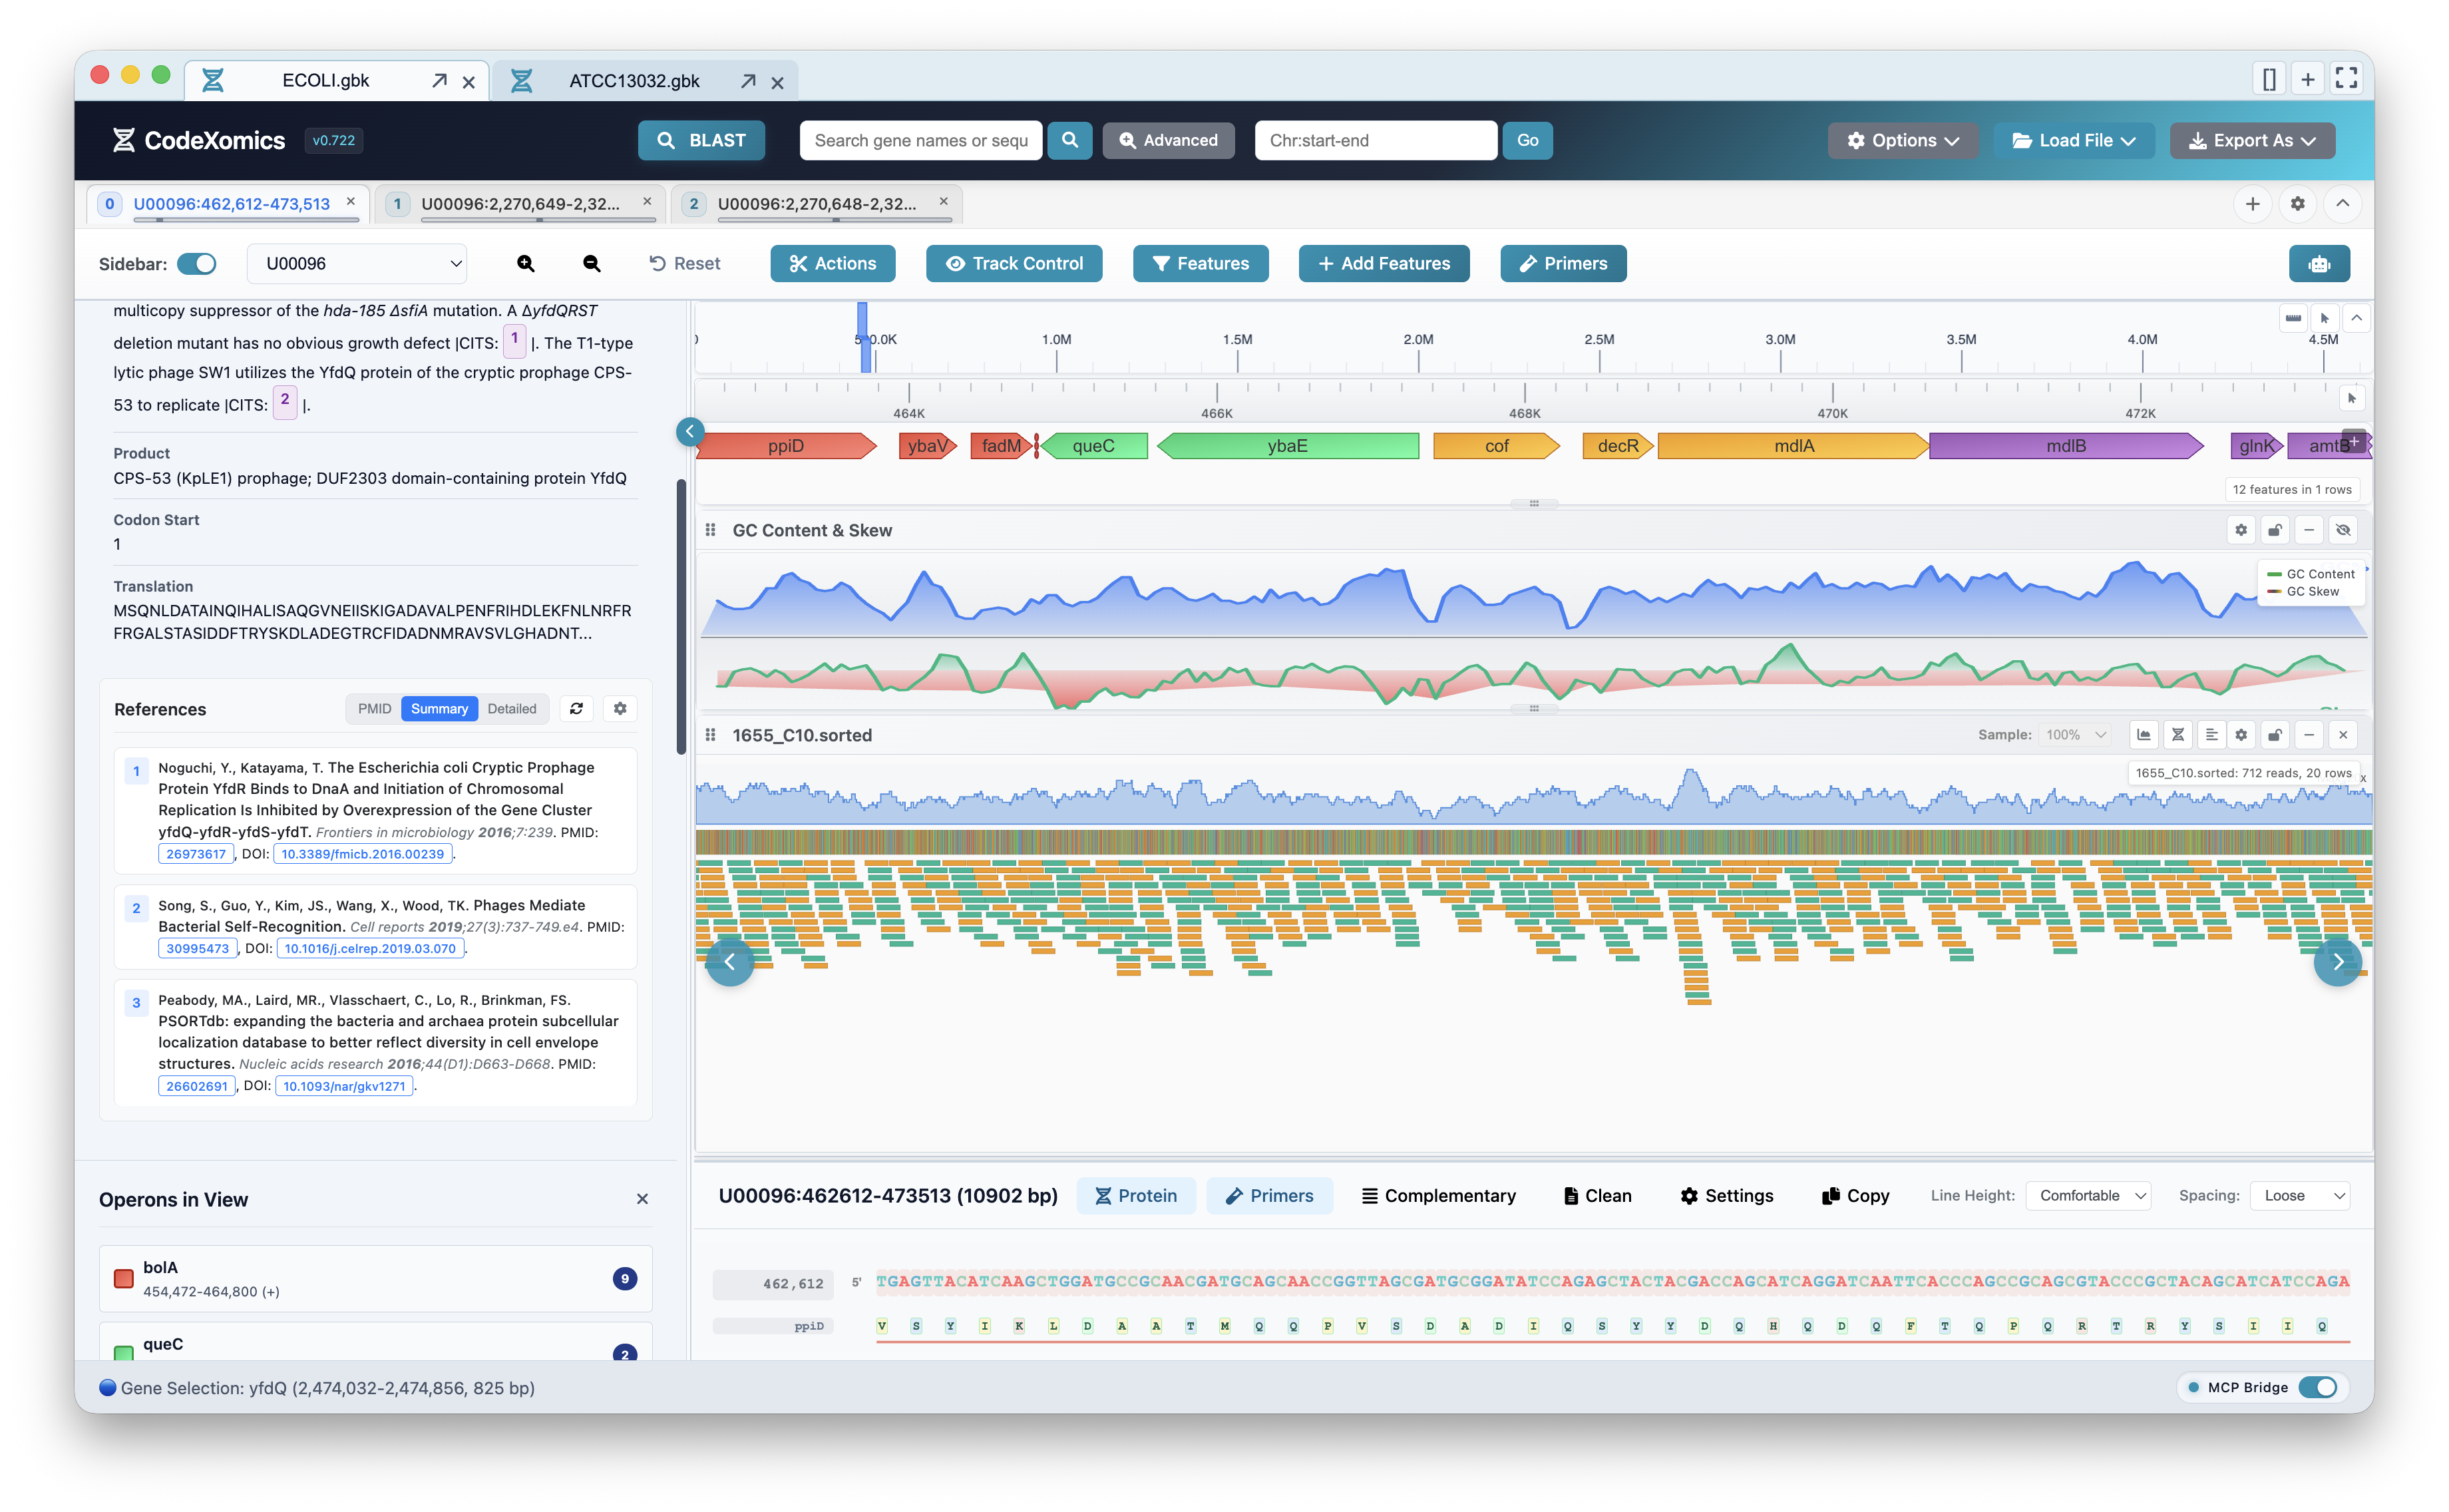Image resolution: width=2449 pixels, height=1512 pixels.
Task: Zoom in on the genome view
Action: click(x=525, y=264)
